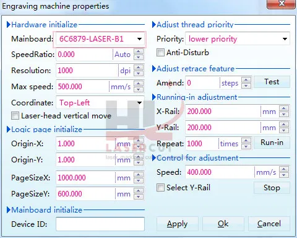Increase X-Rail value with the up spinner
Screen dimensions: 297x238
pos(284,108)
